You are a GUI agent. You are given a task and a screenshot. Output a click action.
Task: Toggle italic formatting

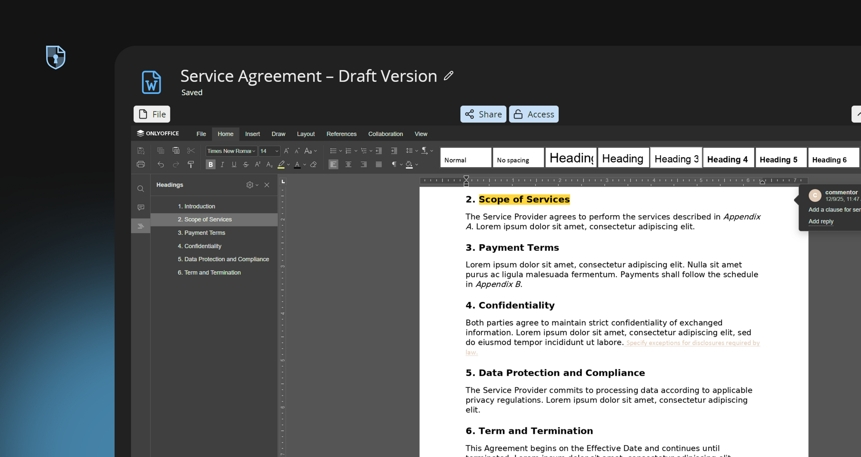tap(222, 164)
